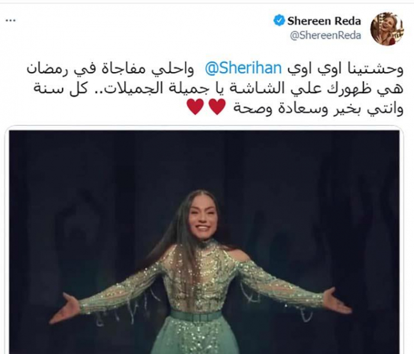Open the @ShereenReda handle link
The image size is (414, 354).
coord(325,35)
